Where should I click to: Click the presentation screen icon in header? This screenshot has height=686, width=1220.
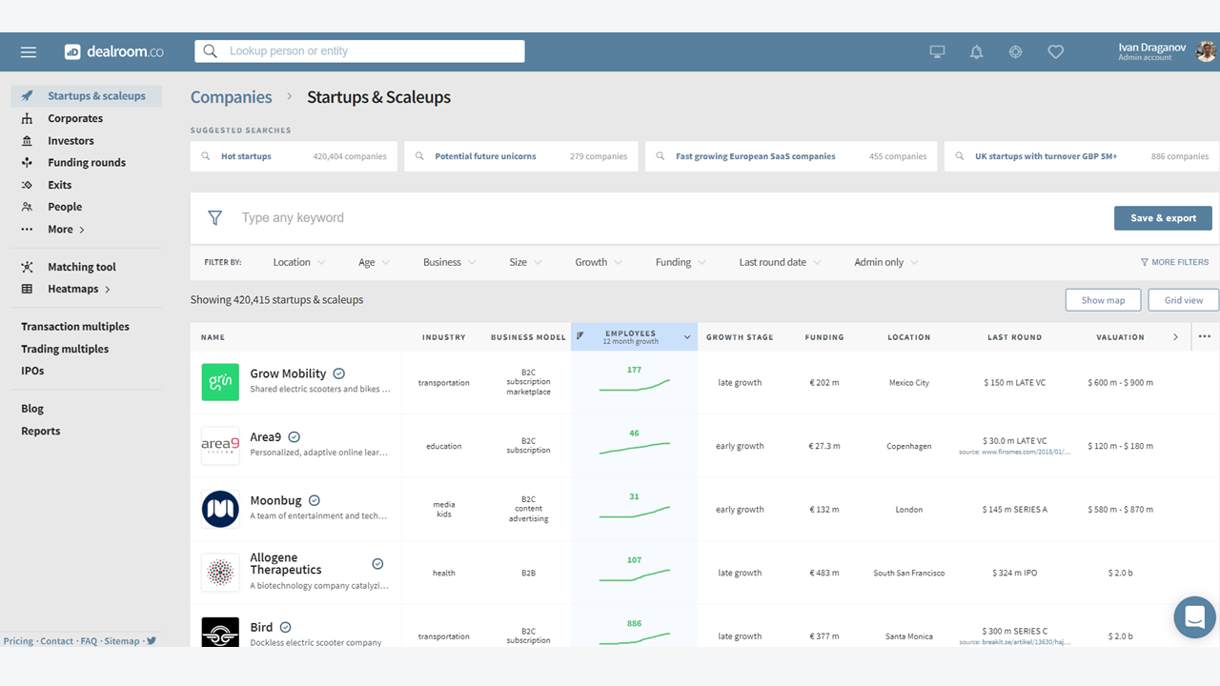[937, 51]
